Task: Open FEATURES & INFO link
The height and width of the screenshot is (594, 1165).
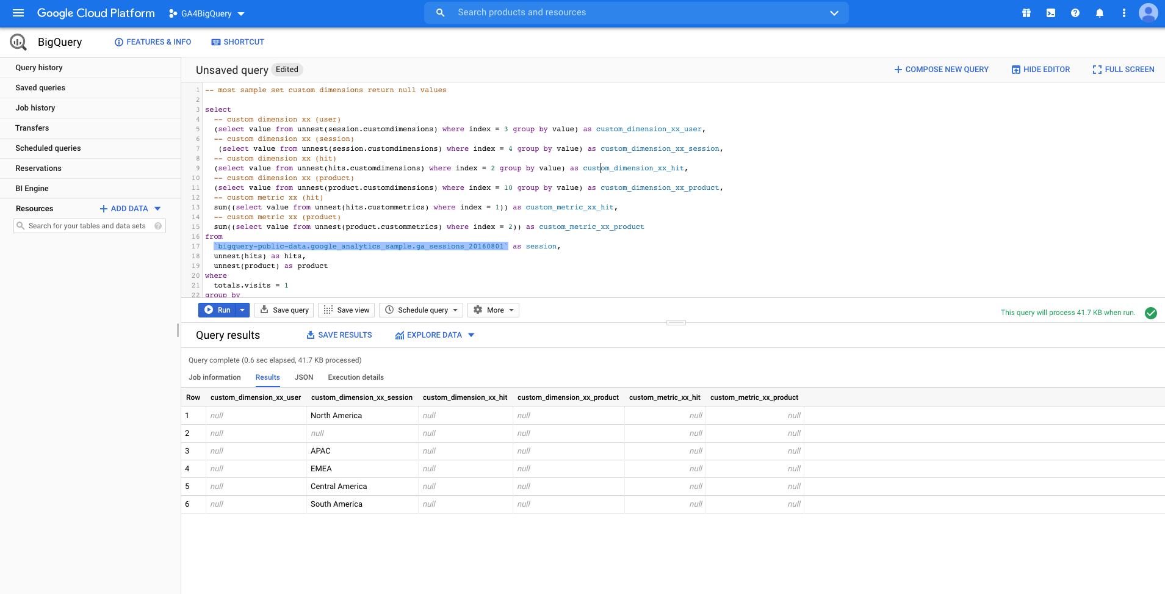Action: point(153,42)
